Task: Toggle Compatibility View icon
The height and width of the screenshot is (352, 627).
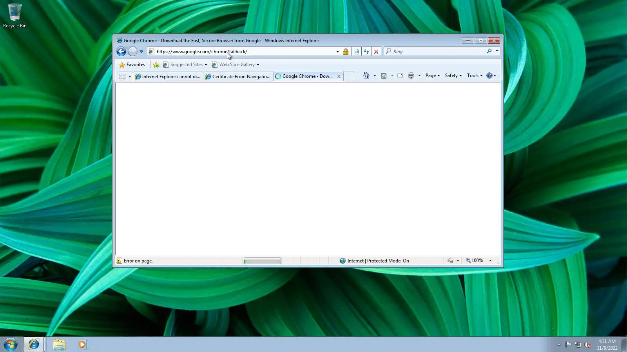Action: click(357, 52)
